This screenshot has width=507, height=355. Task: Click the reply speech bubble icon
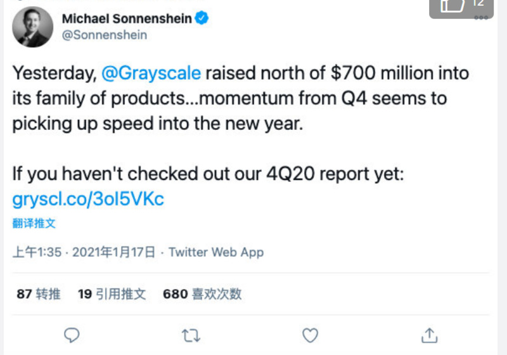72,335
